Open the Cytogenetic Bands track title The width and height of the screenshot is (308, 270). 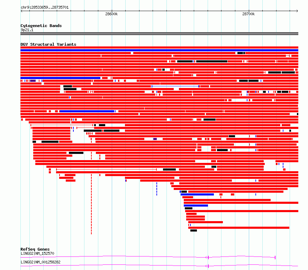point(41,26)
